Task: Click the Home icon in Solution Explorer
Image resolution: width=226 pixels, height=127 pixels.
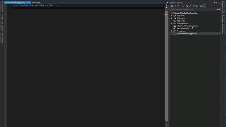Action: click(178, 6)
